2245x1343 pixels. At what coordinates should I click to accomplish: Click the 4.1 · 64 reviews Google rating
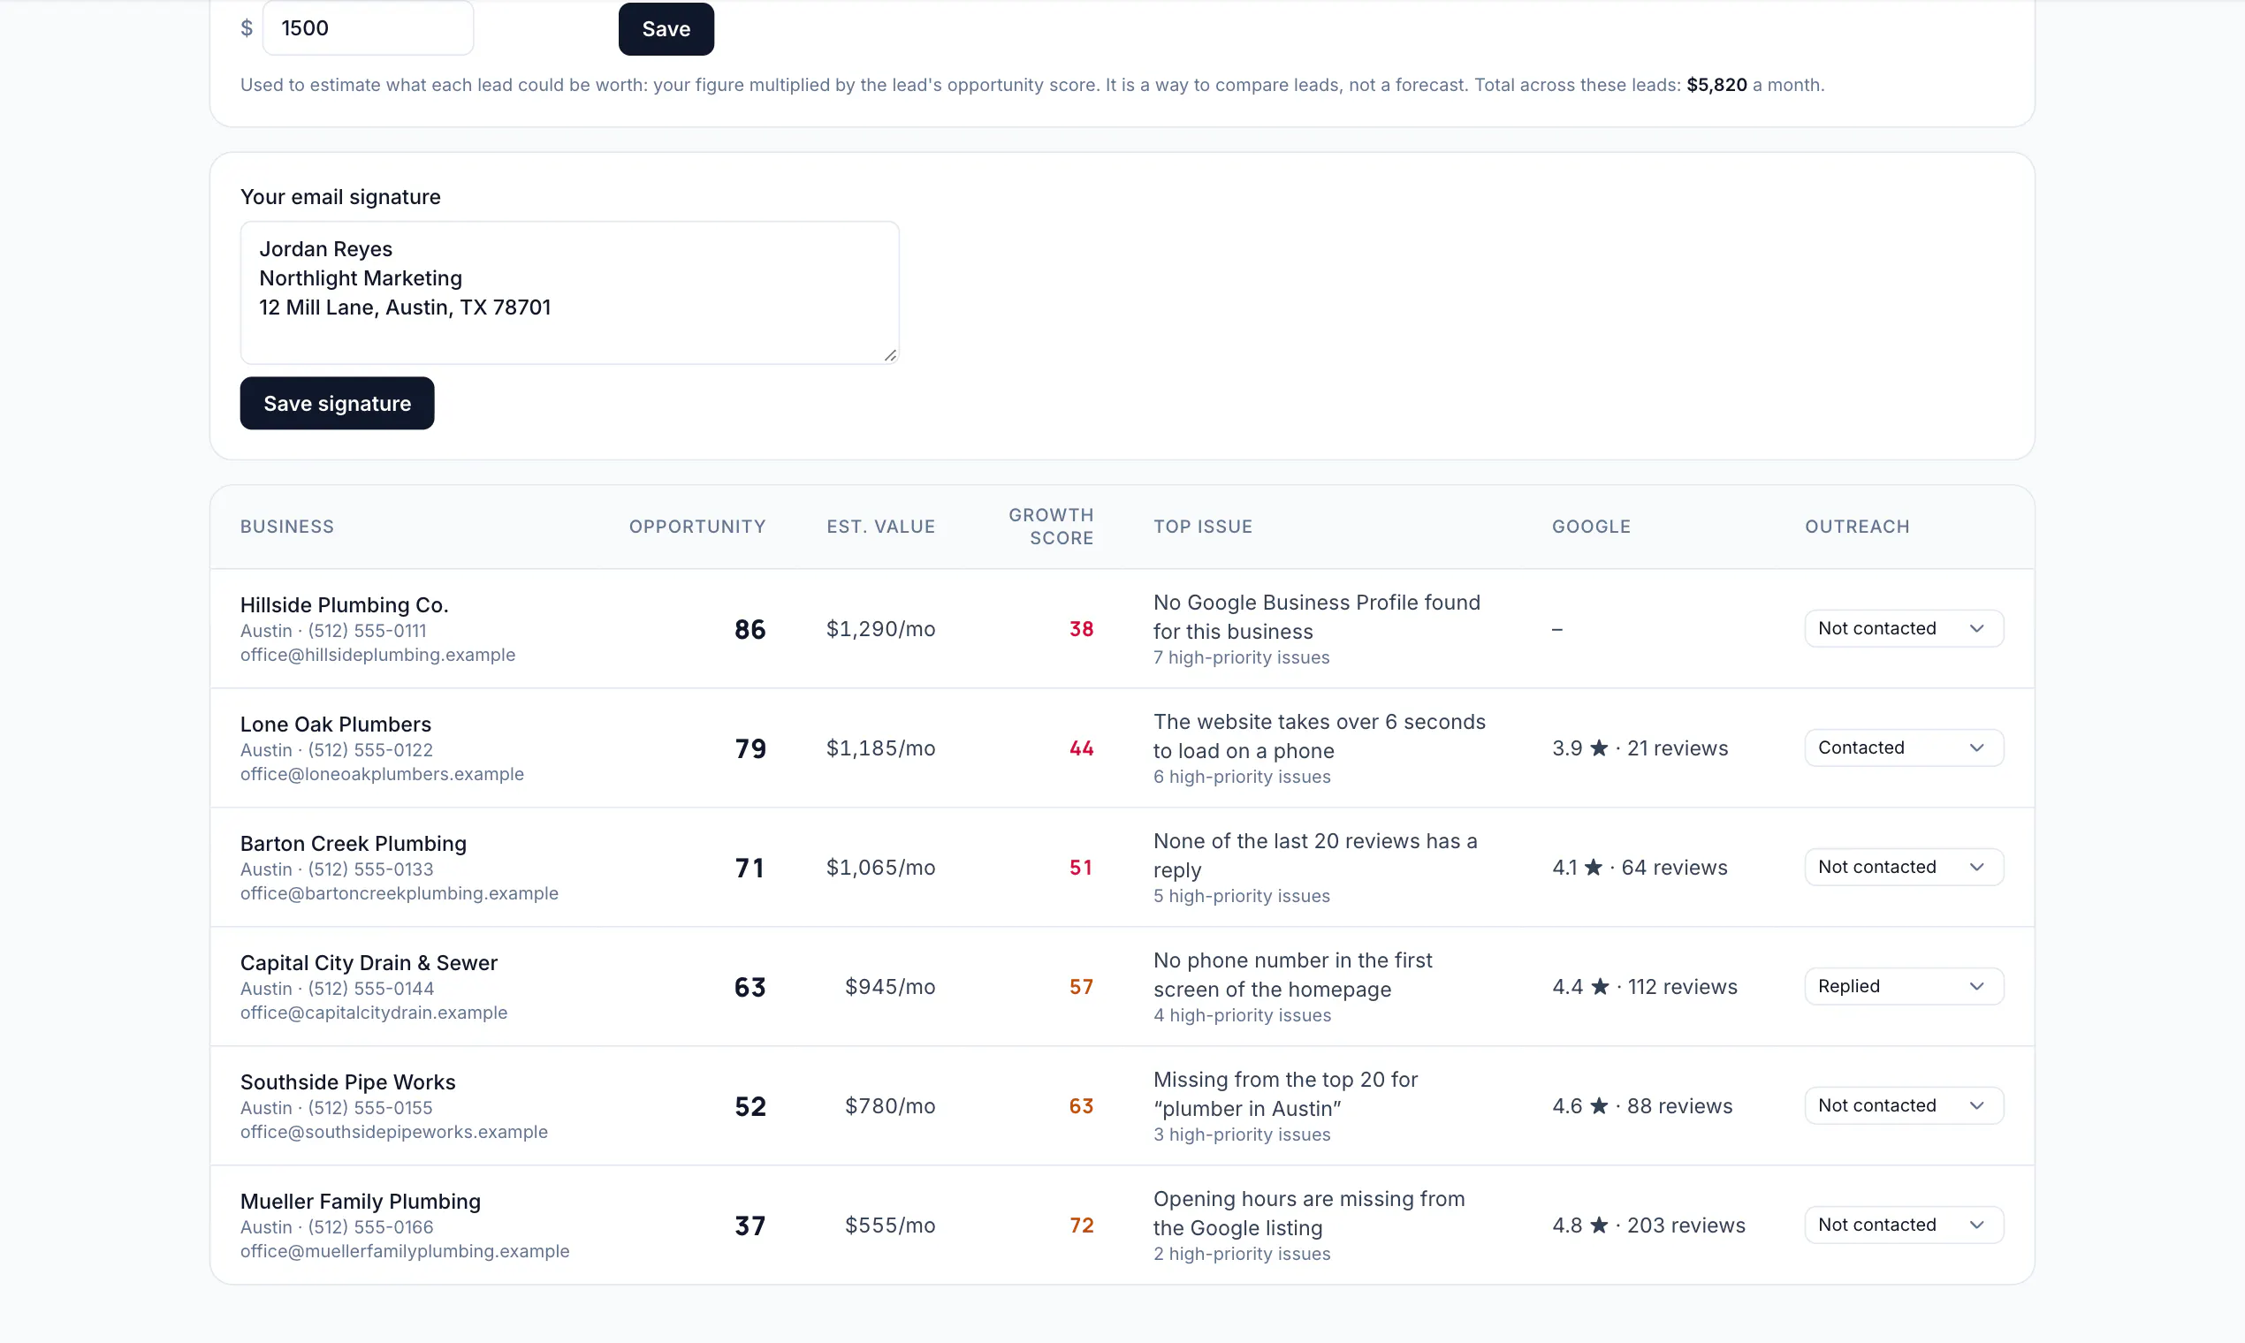(1640, 867)
